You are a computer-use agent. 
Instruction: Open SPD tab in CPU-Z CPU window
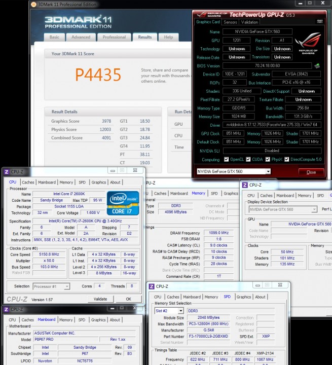pos(82,182)
